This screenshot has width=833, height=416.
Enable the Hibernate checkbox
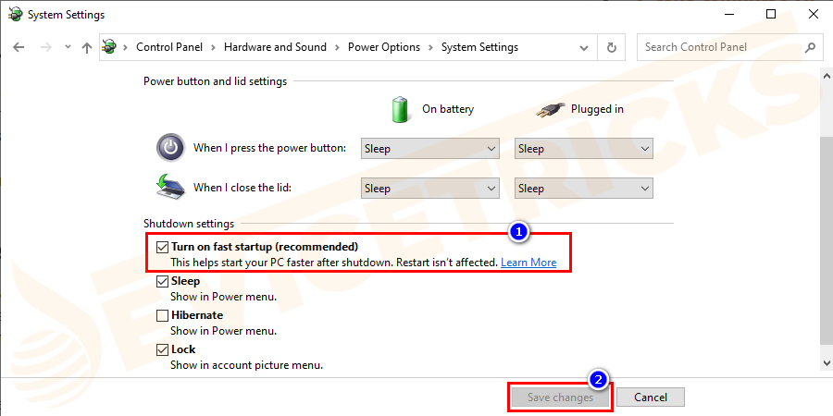(163, 315)
